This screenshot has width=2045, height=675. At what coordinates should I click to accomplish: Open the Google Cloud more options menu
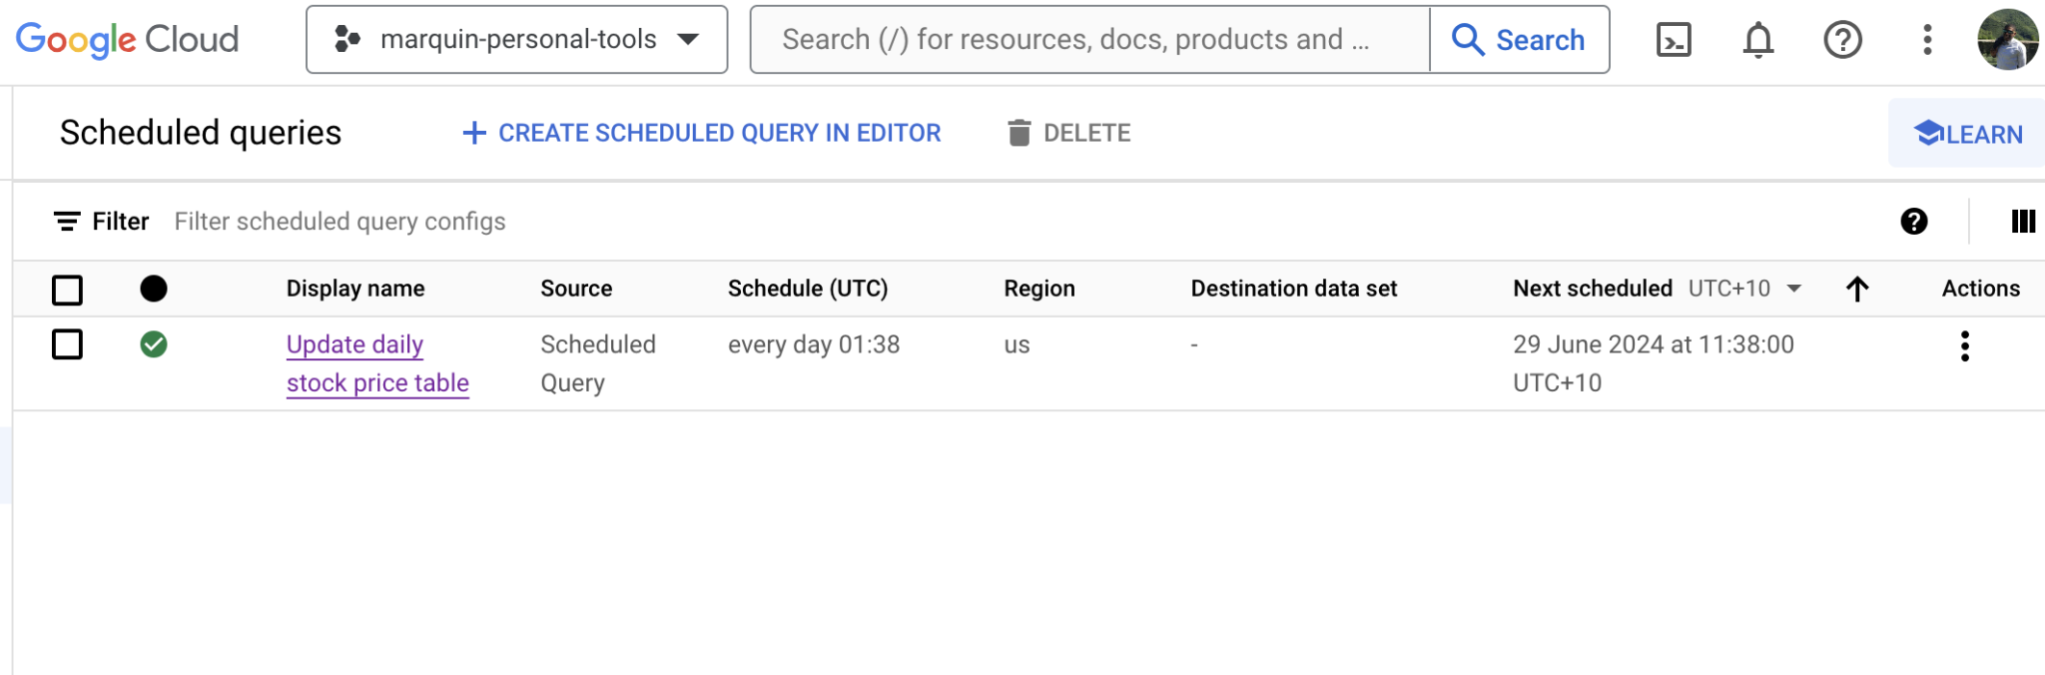click(1926, 40)
